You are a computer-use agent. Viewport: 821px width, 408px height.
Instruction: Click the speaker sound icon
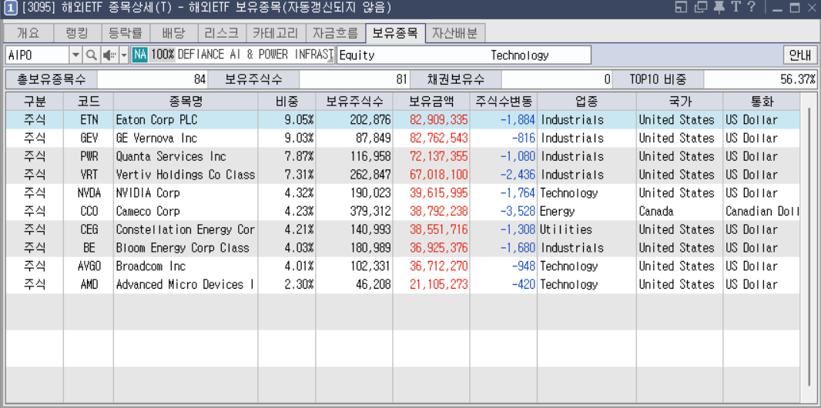coord(109,55)
